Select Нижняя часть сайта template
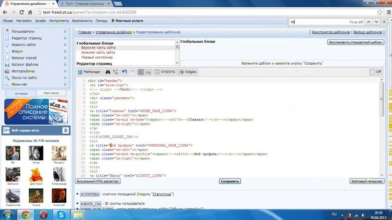This screenshot has height=220, width=392. (98, 53)
